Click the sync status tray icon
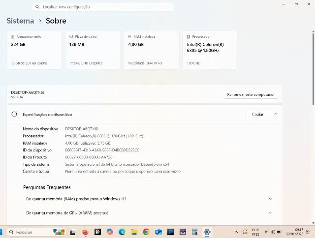This screenshot has height=238, width=315. pos(245,232)
